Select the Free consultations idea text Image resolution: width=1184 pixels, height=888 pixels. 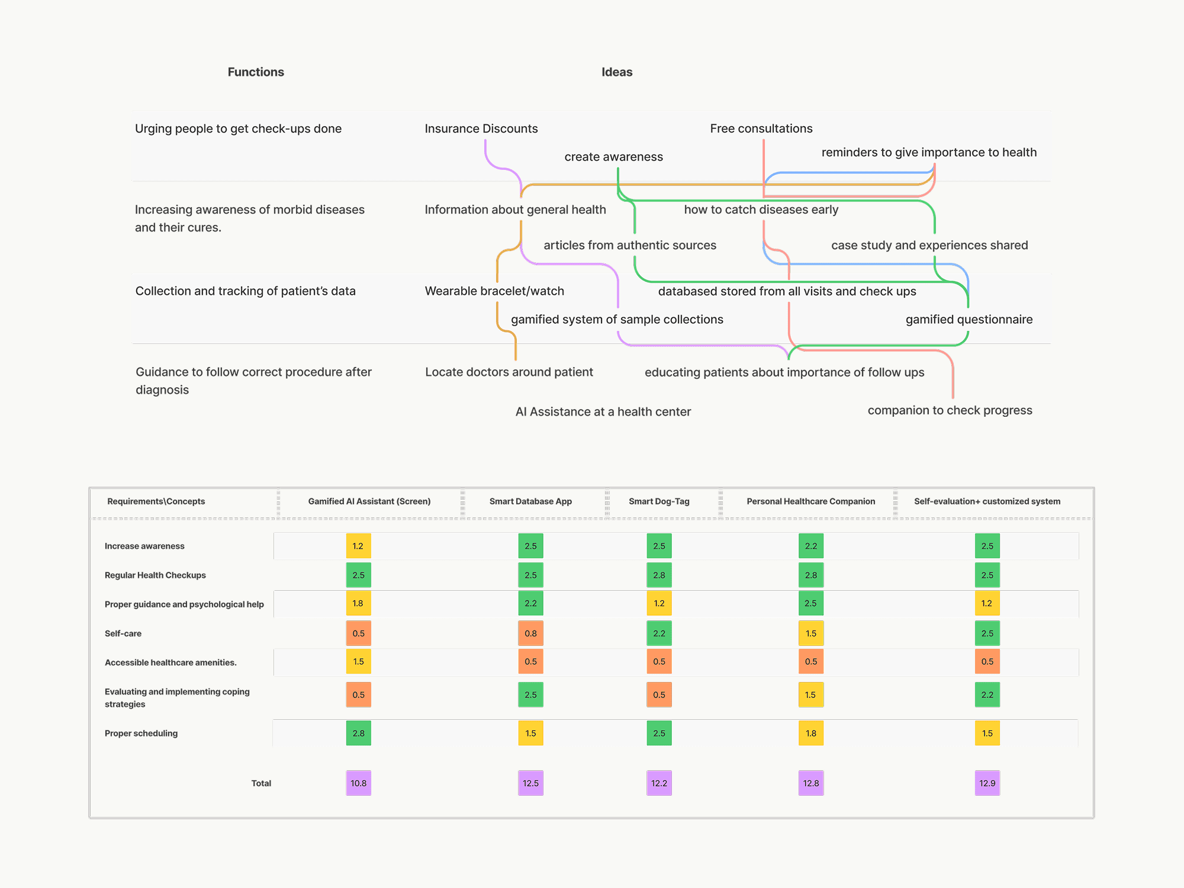tap(761, 128)
